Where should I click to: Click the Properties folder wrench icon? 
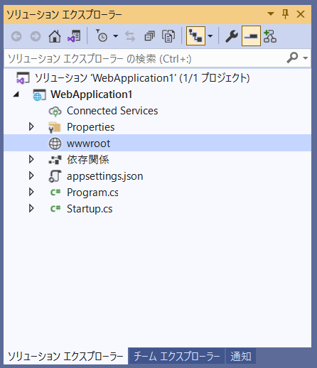pos(55,127)
